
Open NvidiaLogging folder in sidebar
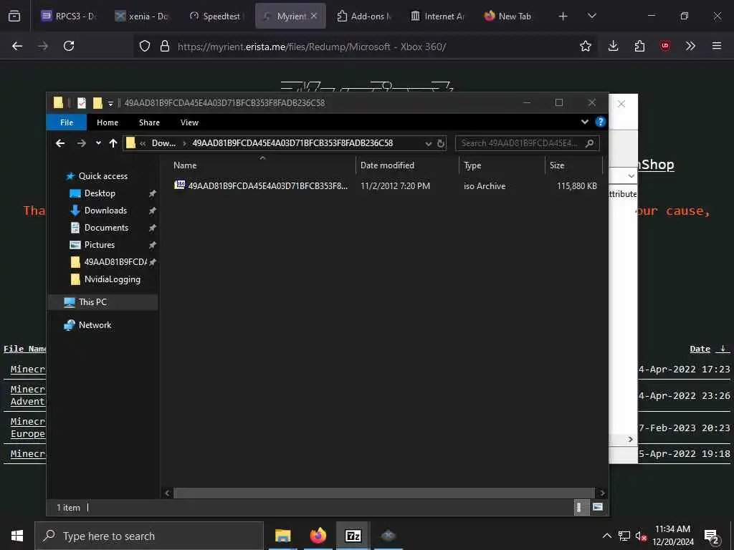pyautogui.click(x=113, y=279)
